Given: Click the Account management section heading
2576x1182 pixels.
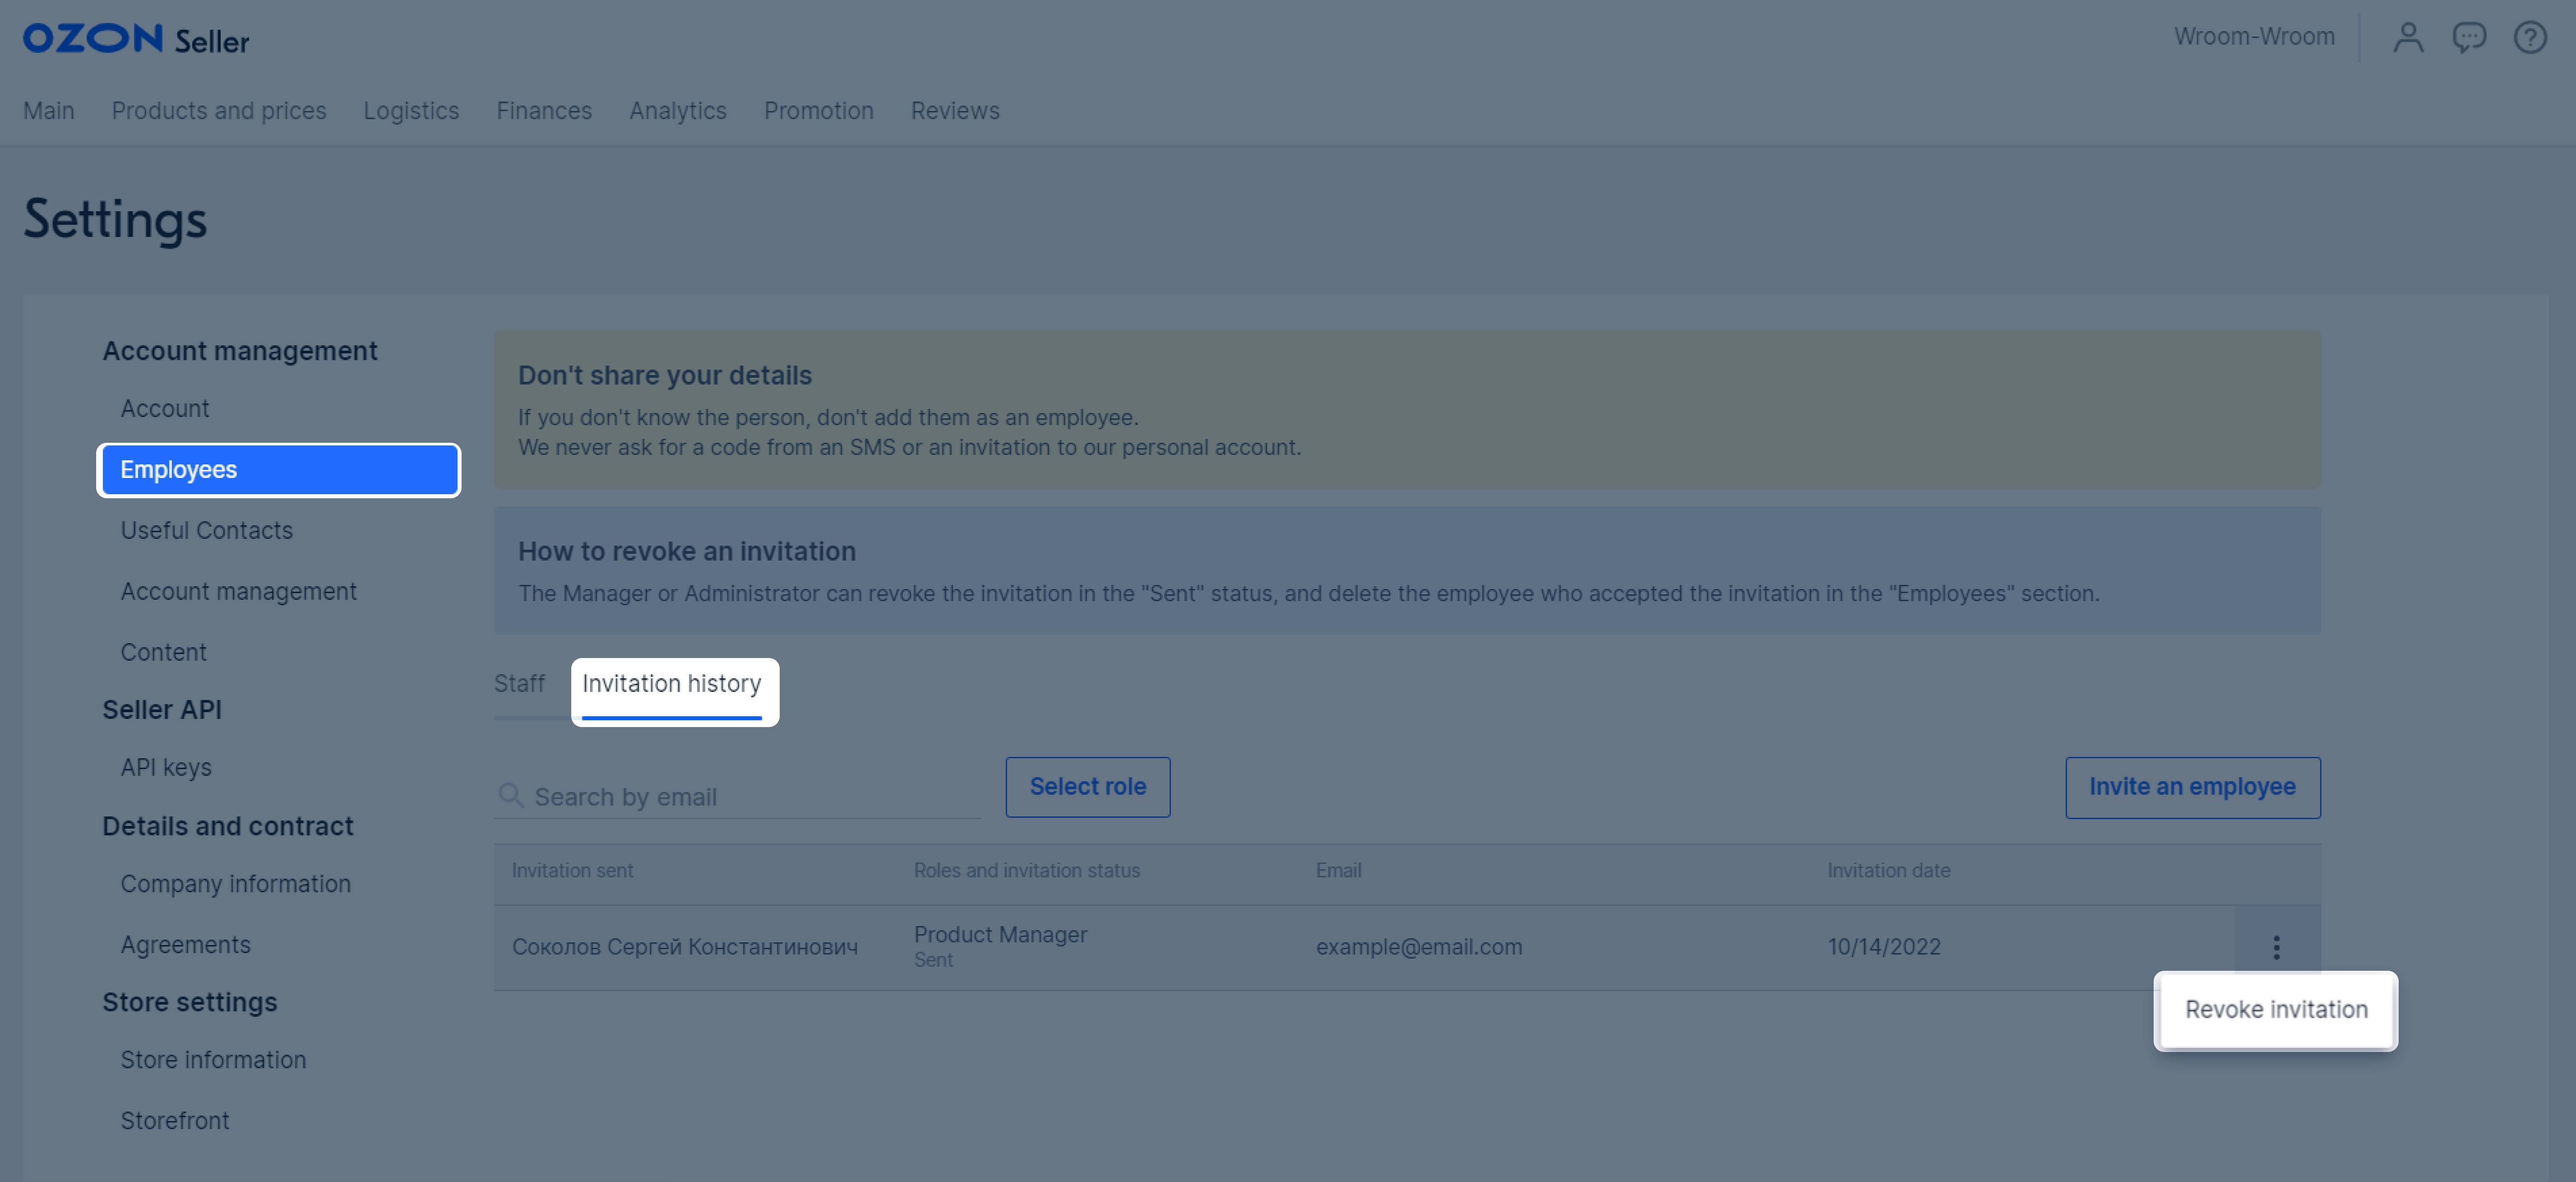Looking at the screenshot, I should [x=240, y=351].
